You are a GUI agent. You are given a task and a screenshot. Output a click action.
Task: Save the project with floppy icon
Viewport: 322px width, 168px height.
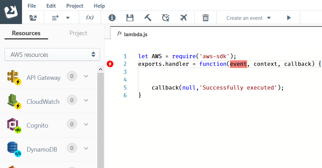[x=130, y=18]
